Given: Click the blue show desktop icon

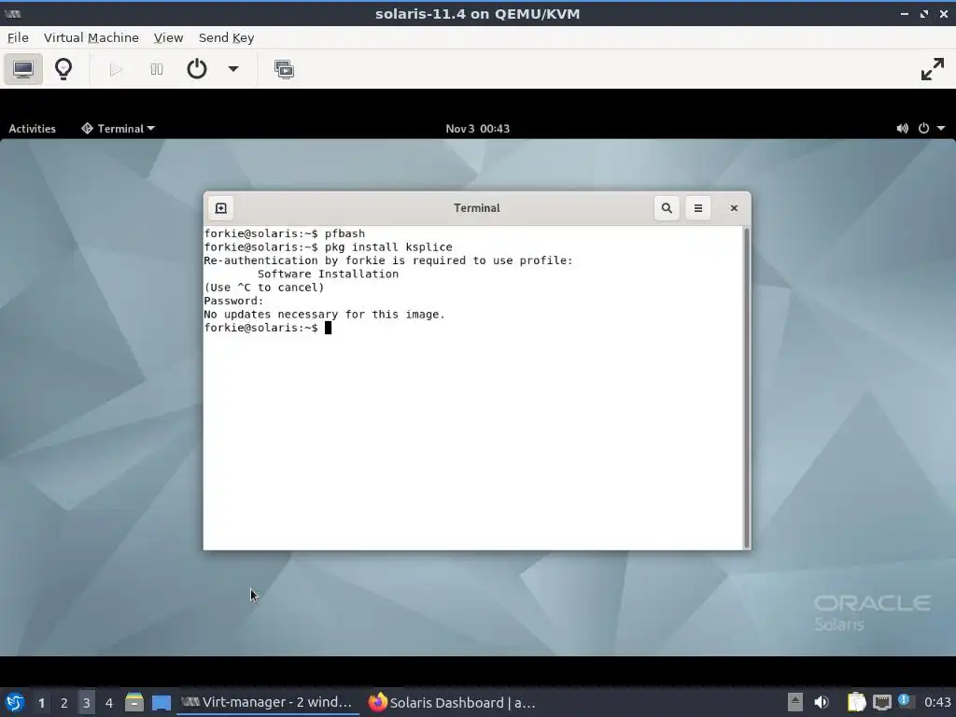Looking at the screenshot, I should click(162, 702).
